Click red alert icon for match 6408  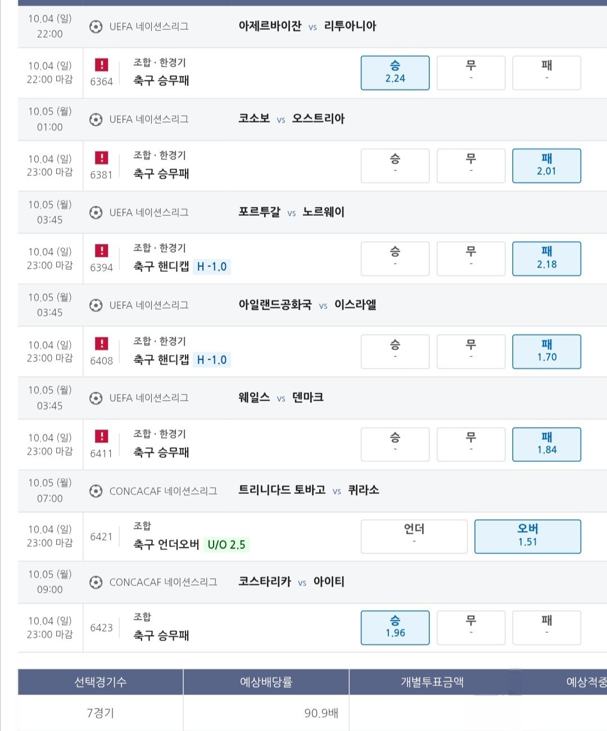[x=101, y=344]
